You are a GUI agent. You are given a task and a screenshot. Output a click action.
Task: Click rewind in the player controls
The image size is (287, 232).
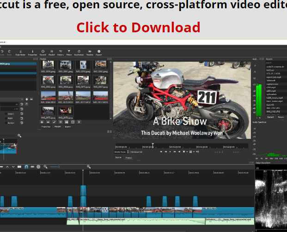166,152
